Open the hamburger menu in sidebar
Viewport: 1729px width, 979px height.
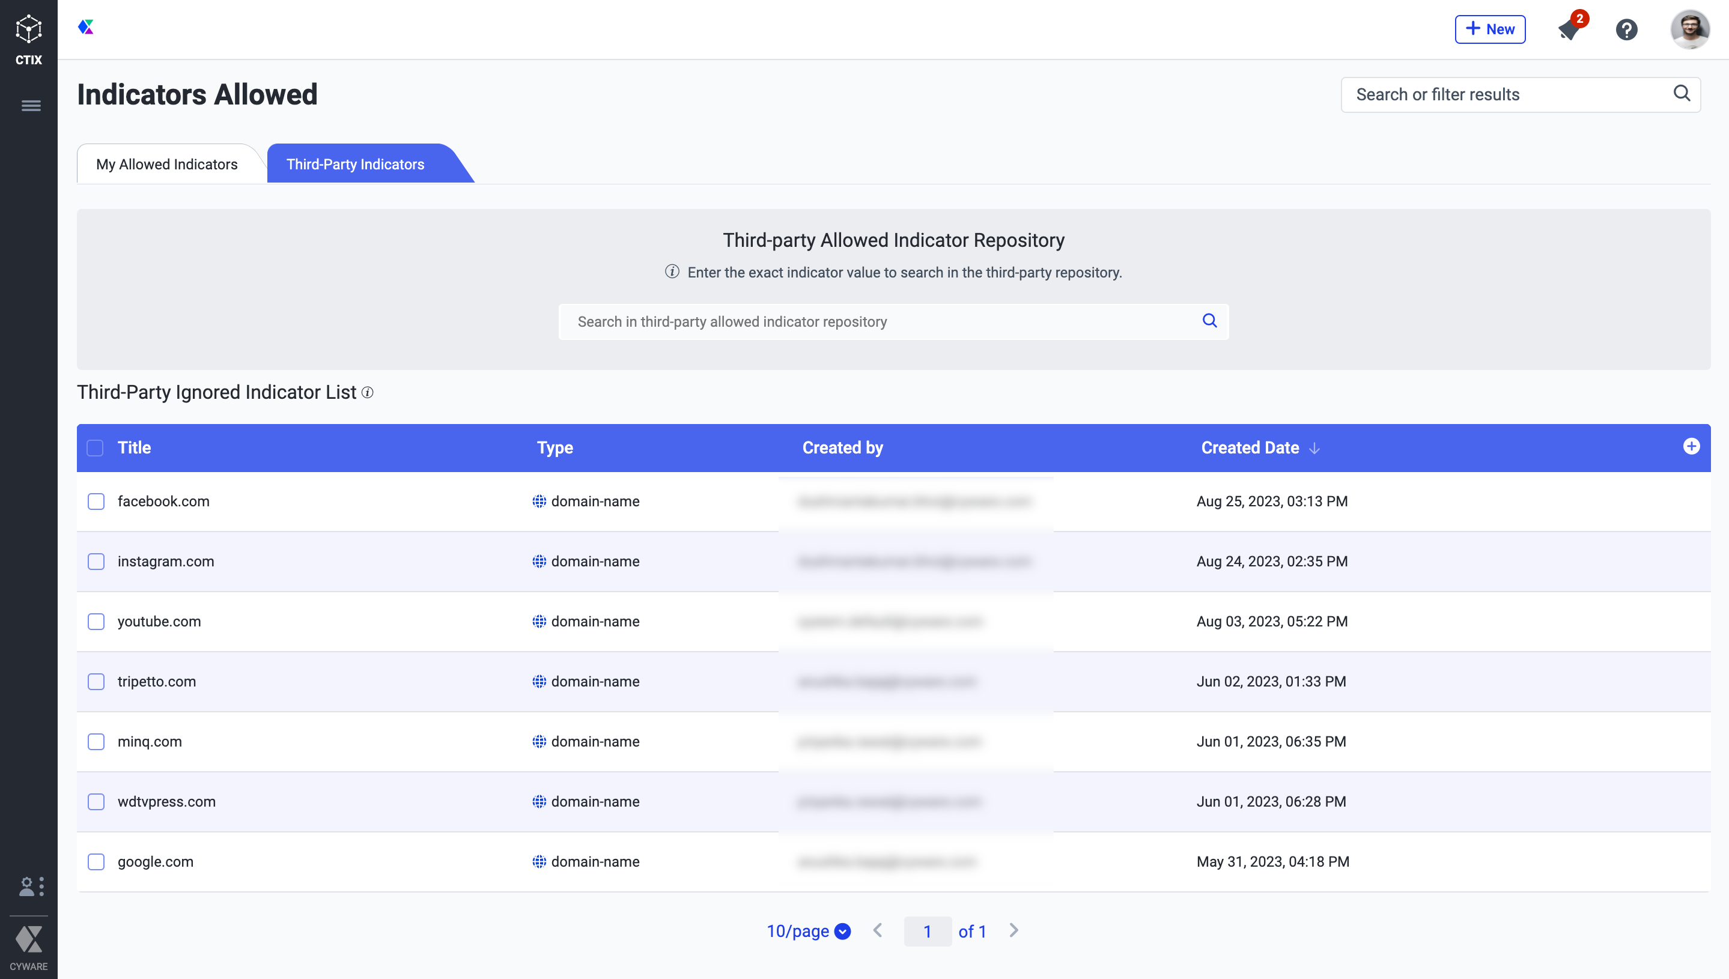point(30,106)
